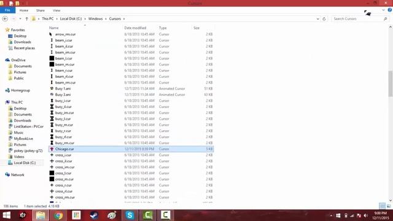Expand the ribbon with chevron arrow
Image resolution: width=393 pixels, height=221 pixels.
pyautogui.click(x=383, y=10)
